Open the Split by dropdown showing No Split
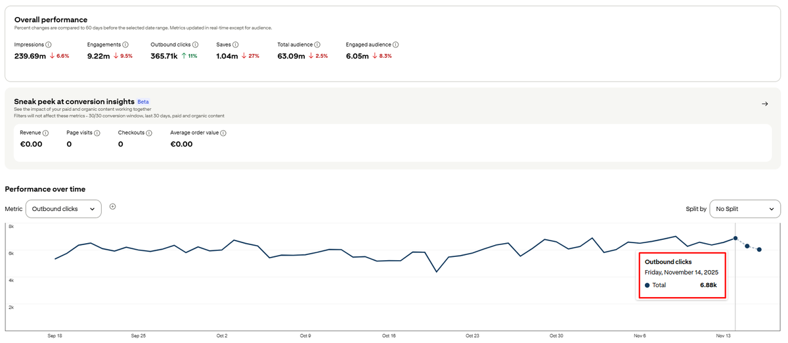 click(745, 209)
